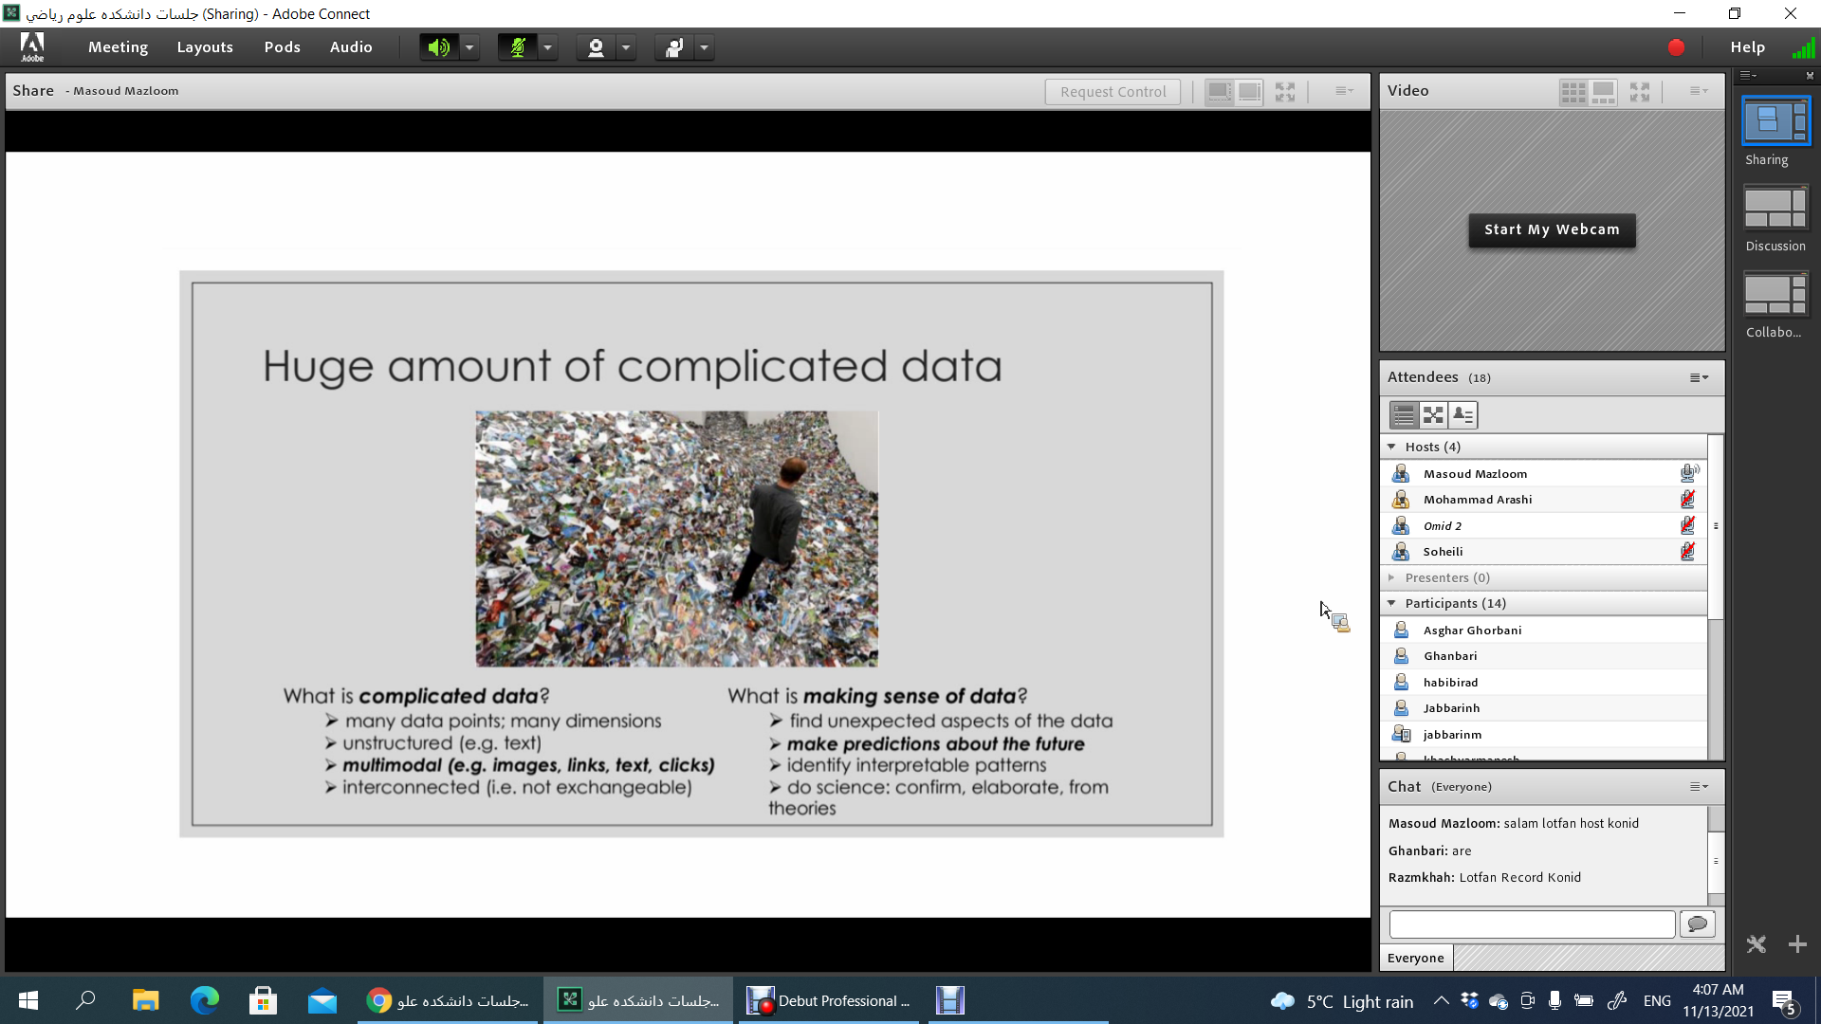Image resolution: width=1821 pixels, height=1024 pixels.
Task: Collapse the Hosts group
Action: click(1391, 447)
